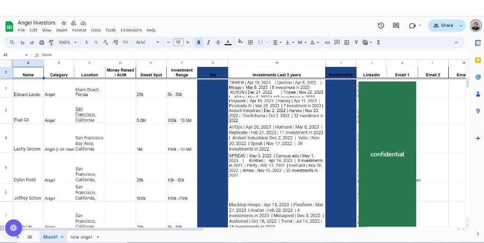Decrease font size with minus
The height and width of the screenshot is (243, 484).
pyautogui.click(x=168, y=42)
